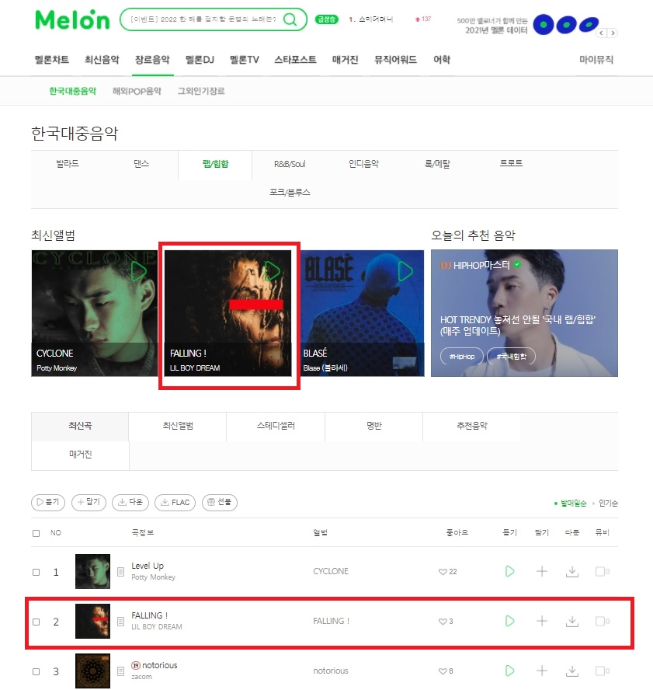
Task: Click the 해외POP음악 sub-menu link
Action: [x=137, y=91]
